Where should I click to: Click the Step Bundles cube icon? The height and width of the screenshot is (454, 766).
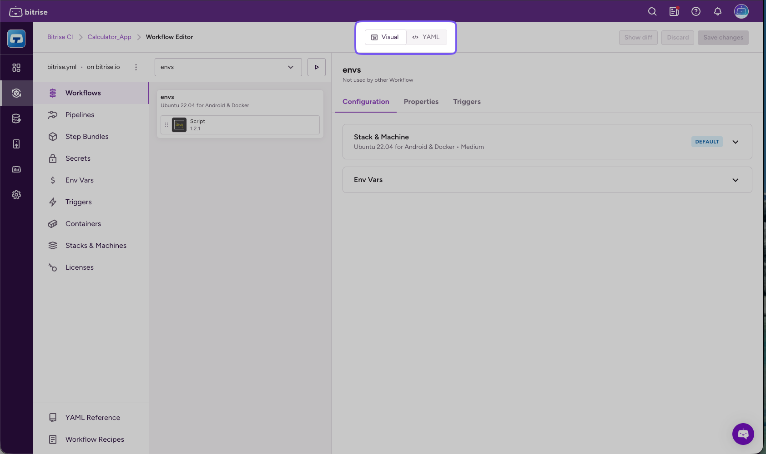53,137
